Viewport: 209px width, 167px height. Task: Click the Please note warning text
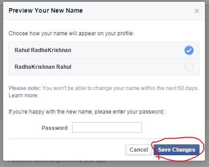(24, 88)
